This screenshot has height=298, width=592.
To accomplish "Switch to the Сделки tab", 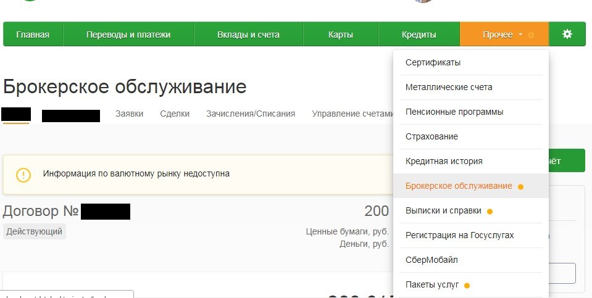I will (x=175, y=114).
